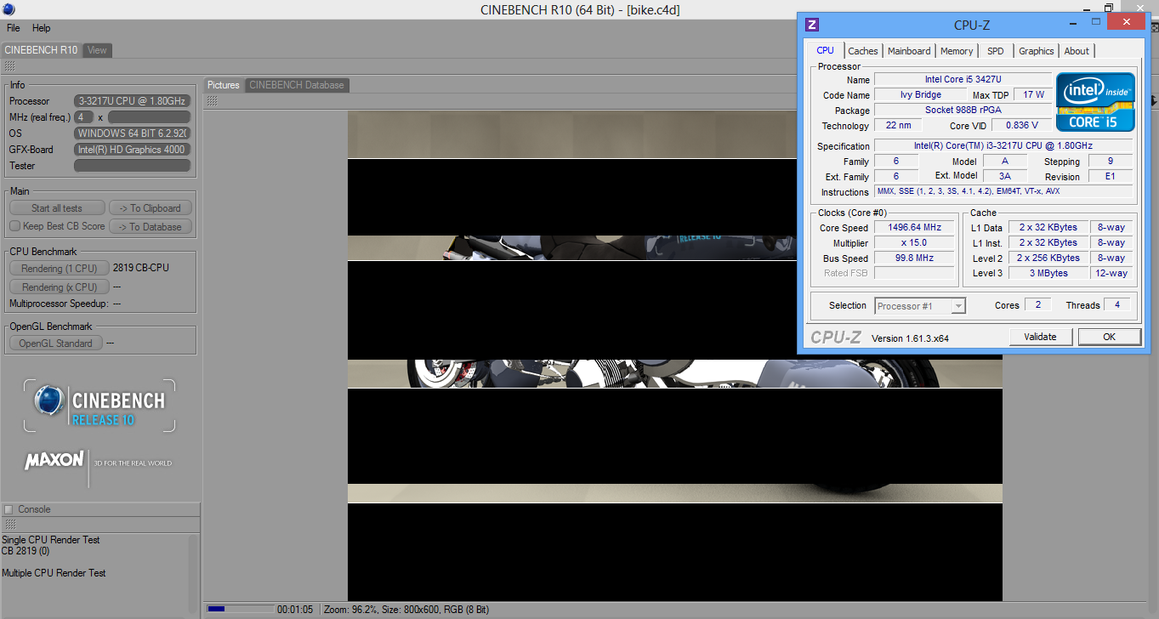Image resolution: width=1159 pixels, height=619 pixels.
Task: Open the About tab in CPU-Z
Action: tap(1077, 51)
